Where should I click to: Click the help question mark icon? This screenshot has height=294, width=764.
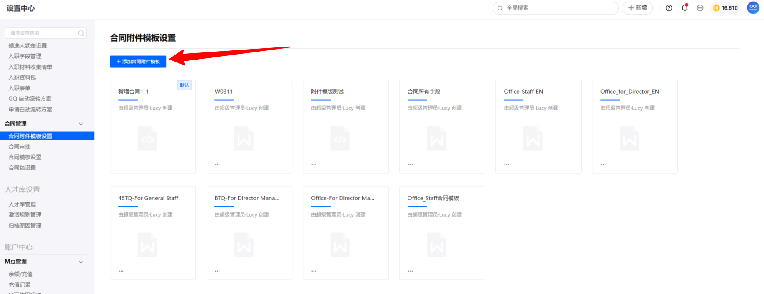669,8
